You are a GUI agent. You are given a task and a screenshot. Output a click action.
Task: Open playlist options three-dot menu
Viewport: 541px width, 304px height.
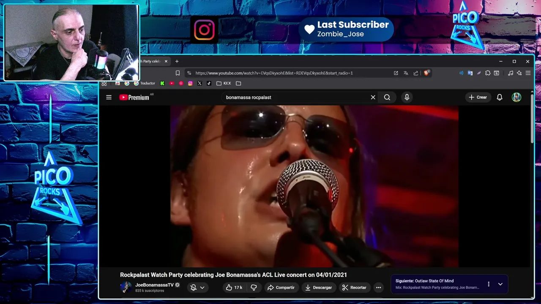[x=489, y=284]
